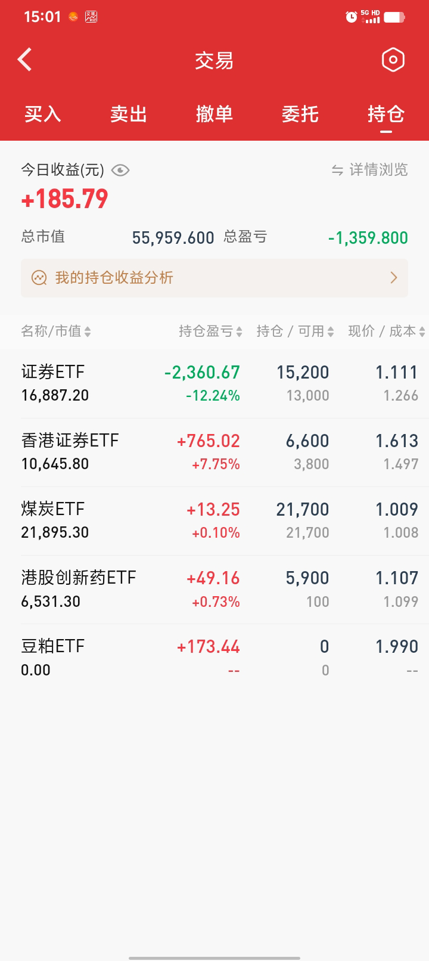Image resolution: width=429 pixels, height=961 pixels.
Task: Sort by 现价/成本 column arrows
Action: (x=422, y=332)
